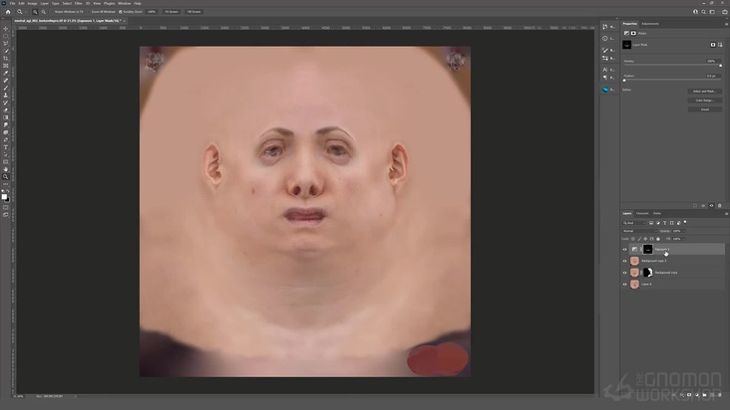Select the Gradient tool

point(6,117)
